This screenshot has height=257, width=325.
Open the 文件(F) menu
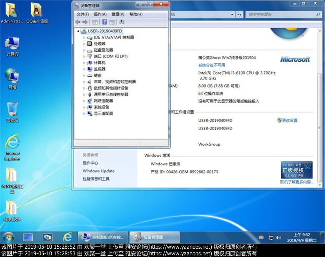[82, 14]
